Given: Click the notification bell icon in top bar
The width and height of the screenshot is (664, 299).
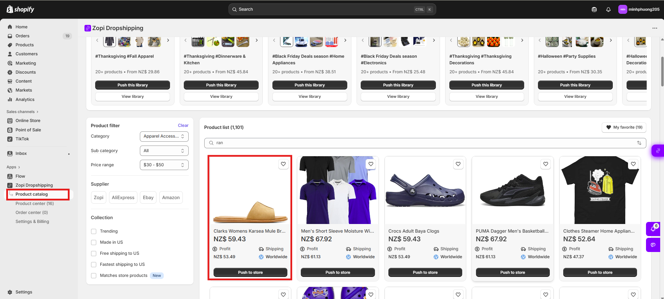Looking at the screenshot, I should [x=608, y=10].
